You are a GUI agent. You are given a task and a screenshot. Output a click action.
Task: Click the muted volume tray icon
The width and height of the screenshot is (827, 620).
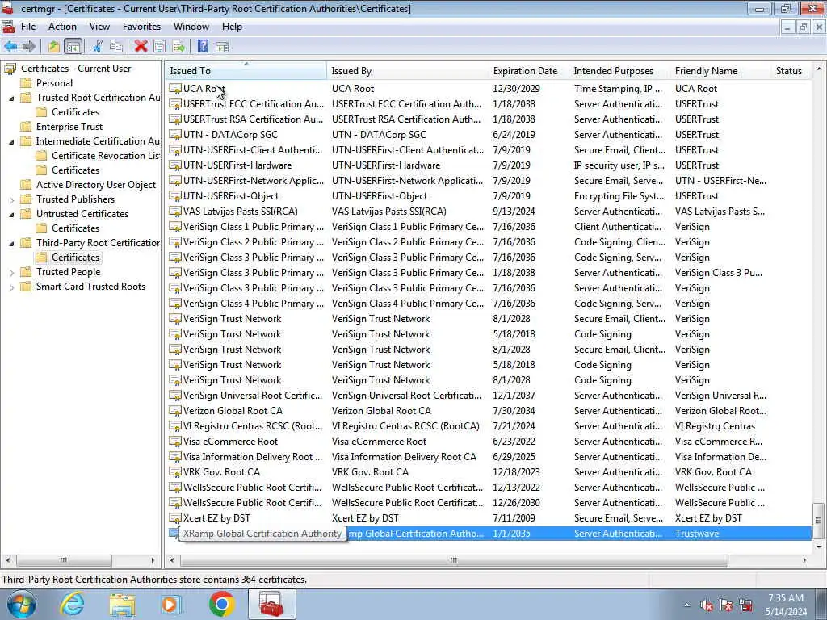[706, 605]
